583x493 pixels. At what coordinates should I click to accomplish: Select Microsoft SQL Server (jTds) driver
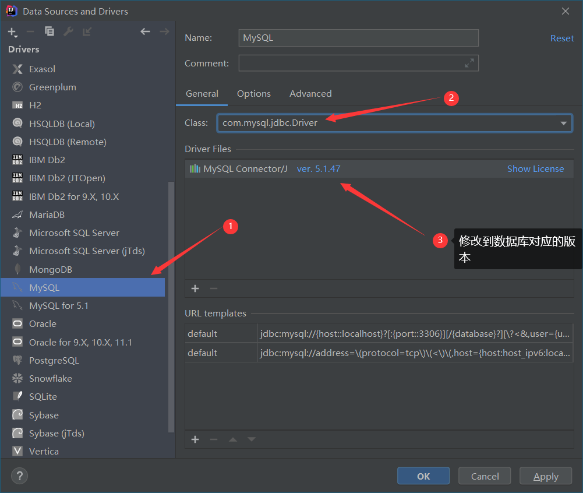pyautogui.click(x=83, y=251)
